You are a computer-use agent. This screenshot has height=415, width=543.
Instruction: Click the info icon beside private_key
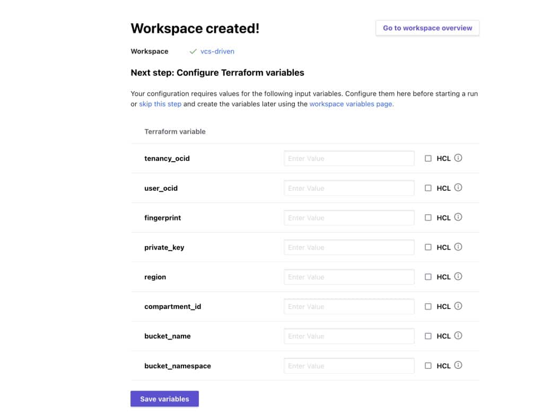coord(459,247)
